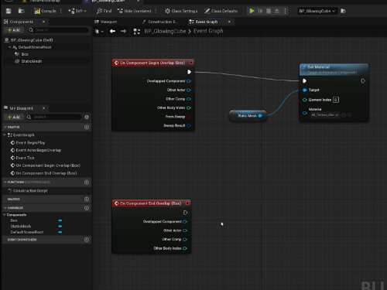Viewport: 387px width, 290px height.
Task: Click the plus icon on Graphs section
Action: 87,127
